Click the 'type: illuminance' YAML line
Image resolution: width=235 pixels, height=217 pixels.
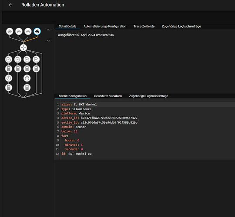76,109
